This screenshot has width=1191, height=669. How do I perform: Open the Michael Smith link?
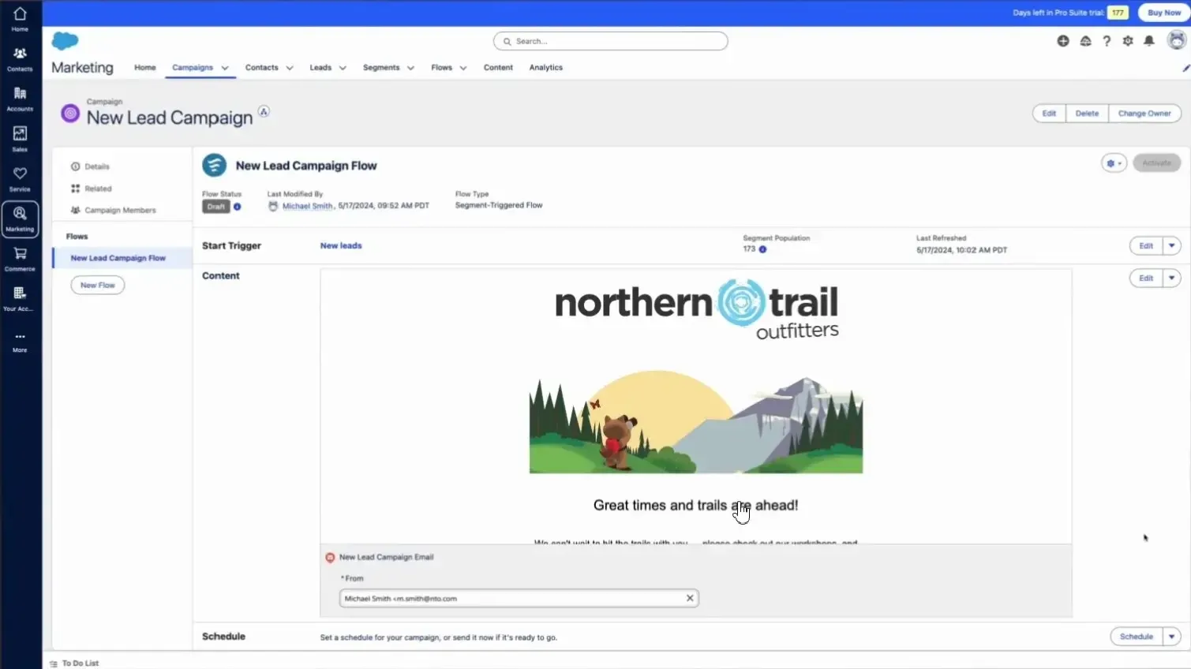(x=307, y=206)
